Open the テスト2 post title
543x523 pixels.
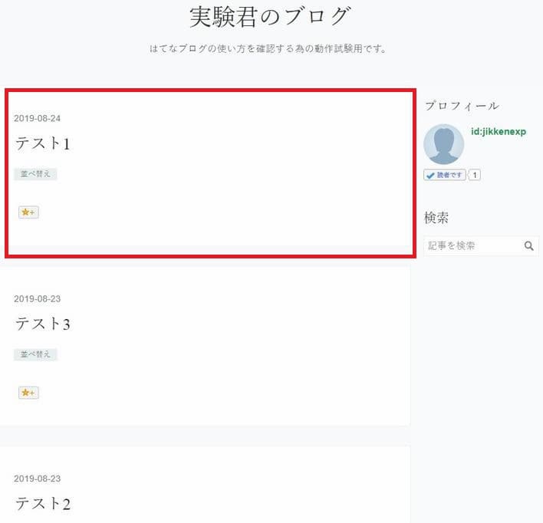(x=43, y=503)
